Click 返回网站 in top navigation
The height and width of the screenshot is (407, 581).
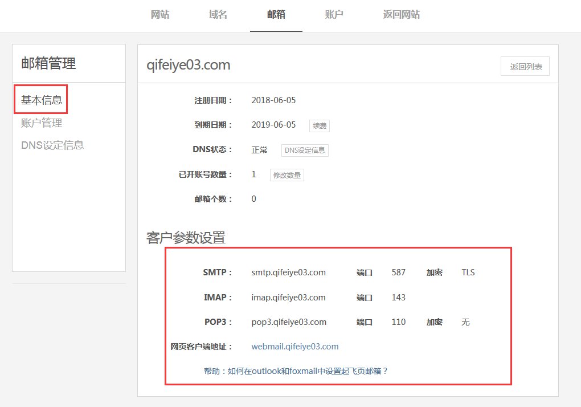tap(402, 14)
